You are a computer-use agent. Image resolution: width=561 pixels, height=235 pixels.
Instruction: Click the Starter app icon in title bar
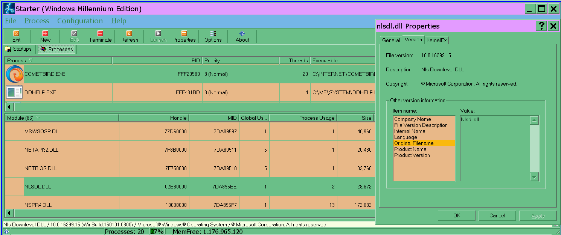[x=9, y=8]
